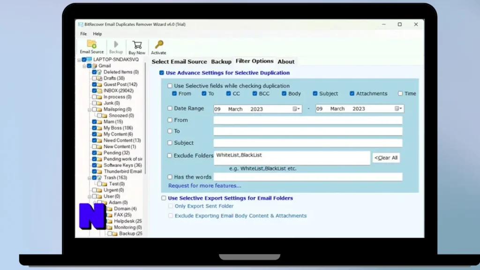
Task: Click the In process folder icon
Action: [x=99, y=97]
